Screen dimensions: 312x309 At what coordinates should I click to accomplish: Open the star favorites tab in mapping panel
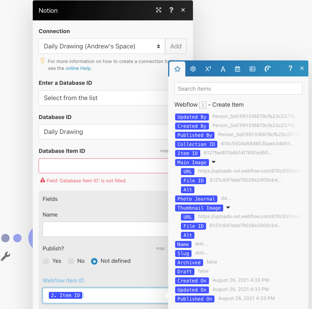(177, 69)
